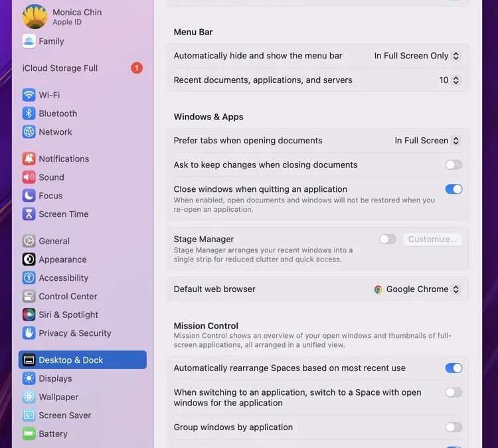Open Bluetooth settings via its icon
Screen dimensions: 498x448
pos(29,113)
